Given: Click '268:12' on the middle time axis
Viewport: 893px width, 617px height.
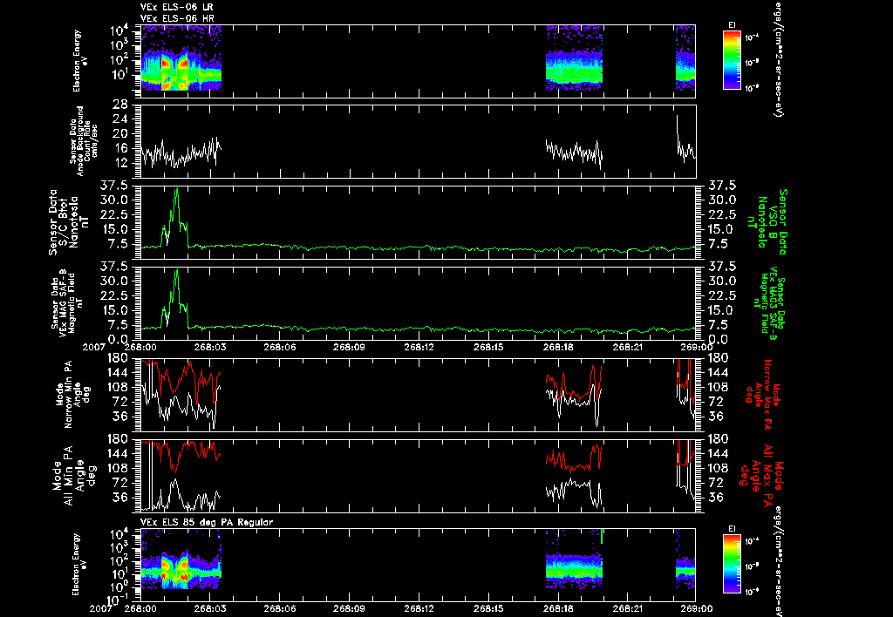Looking at the screenshot, I should point(419,347).
